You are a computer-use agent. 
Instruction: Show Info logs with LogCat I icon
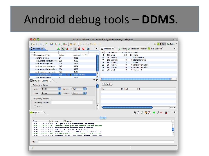pyautogui.click(x=142, y=112)
